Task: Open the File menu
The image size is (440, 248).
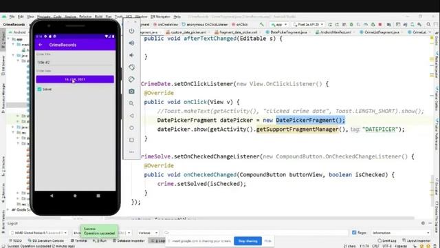Action: point(12,17)
